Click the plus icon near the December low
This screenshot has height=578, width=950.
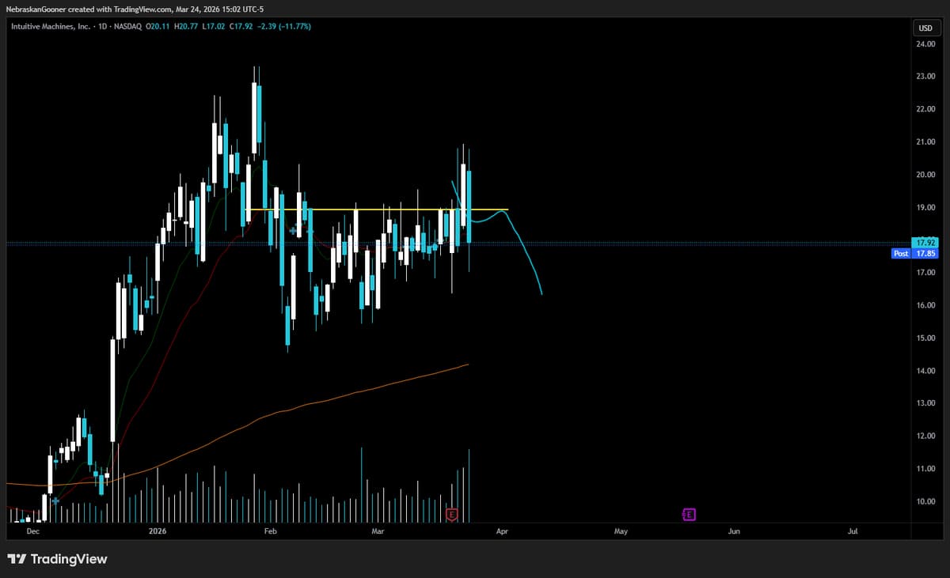(54, 501)
